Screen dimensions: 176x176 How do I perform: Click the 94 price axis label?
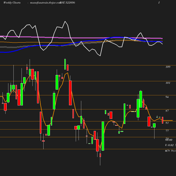click(167, 97)
